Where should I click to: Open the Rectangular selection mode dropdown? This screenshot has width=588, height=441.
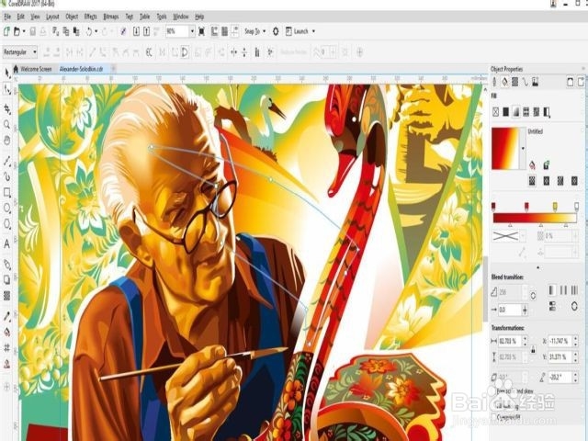[x=35, y=51]
